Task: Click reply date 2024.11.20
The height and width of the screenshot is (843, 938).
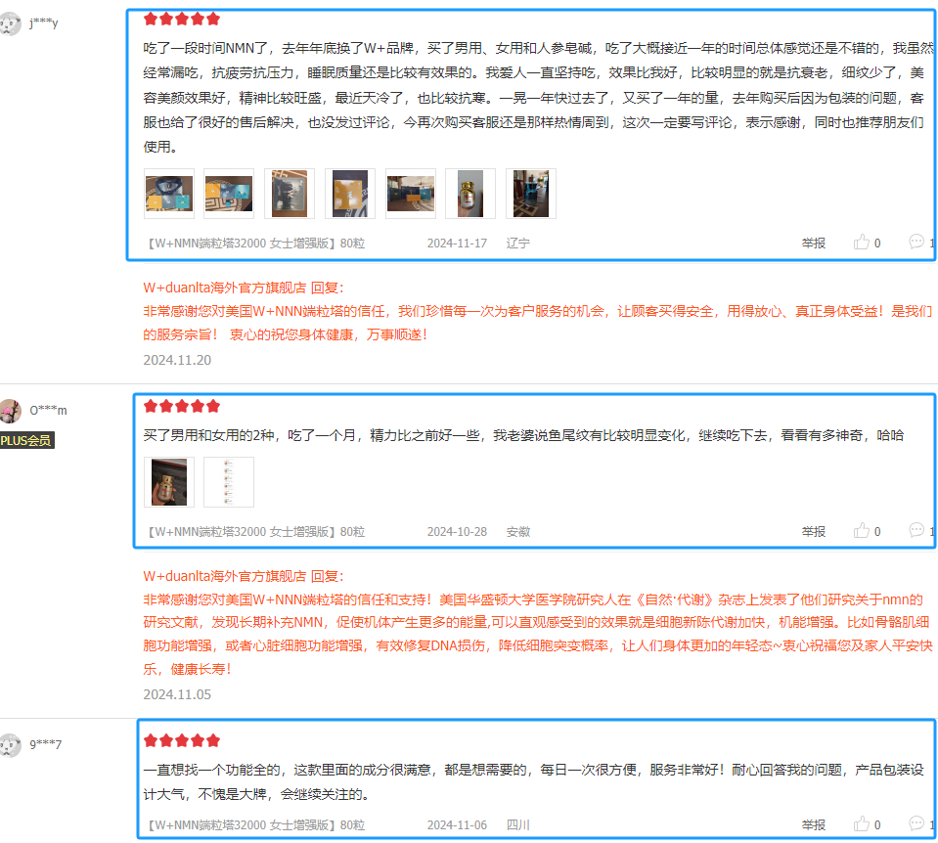Action: [177, 360]
